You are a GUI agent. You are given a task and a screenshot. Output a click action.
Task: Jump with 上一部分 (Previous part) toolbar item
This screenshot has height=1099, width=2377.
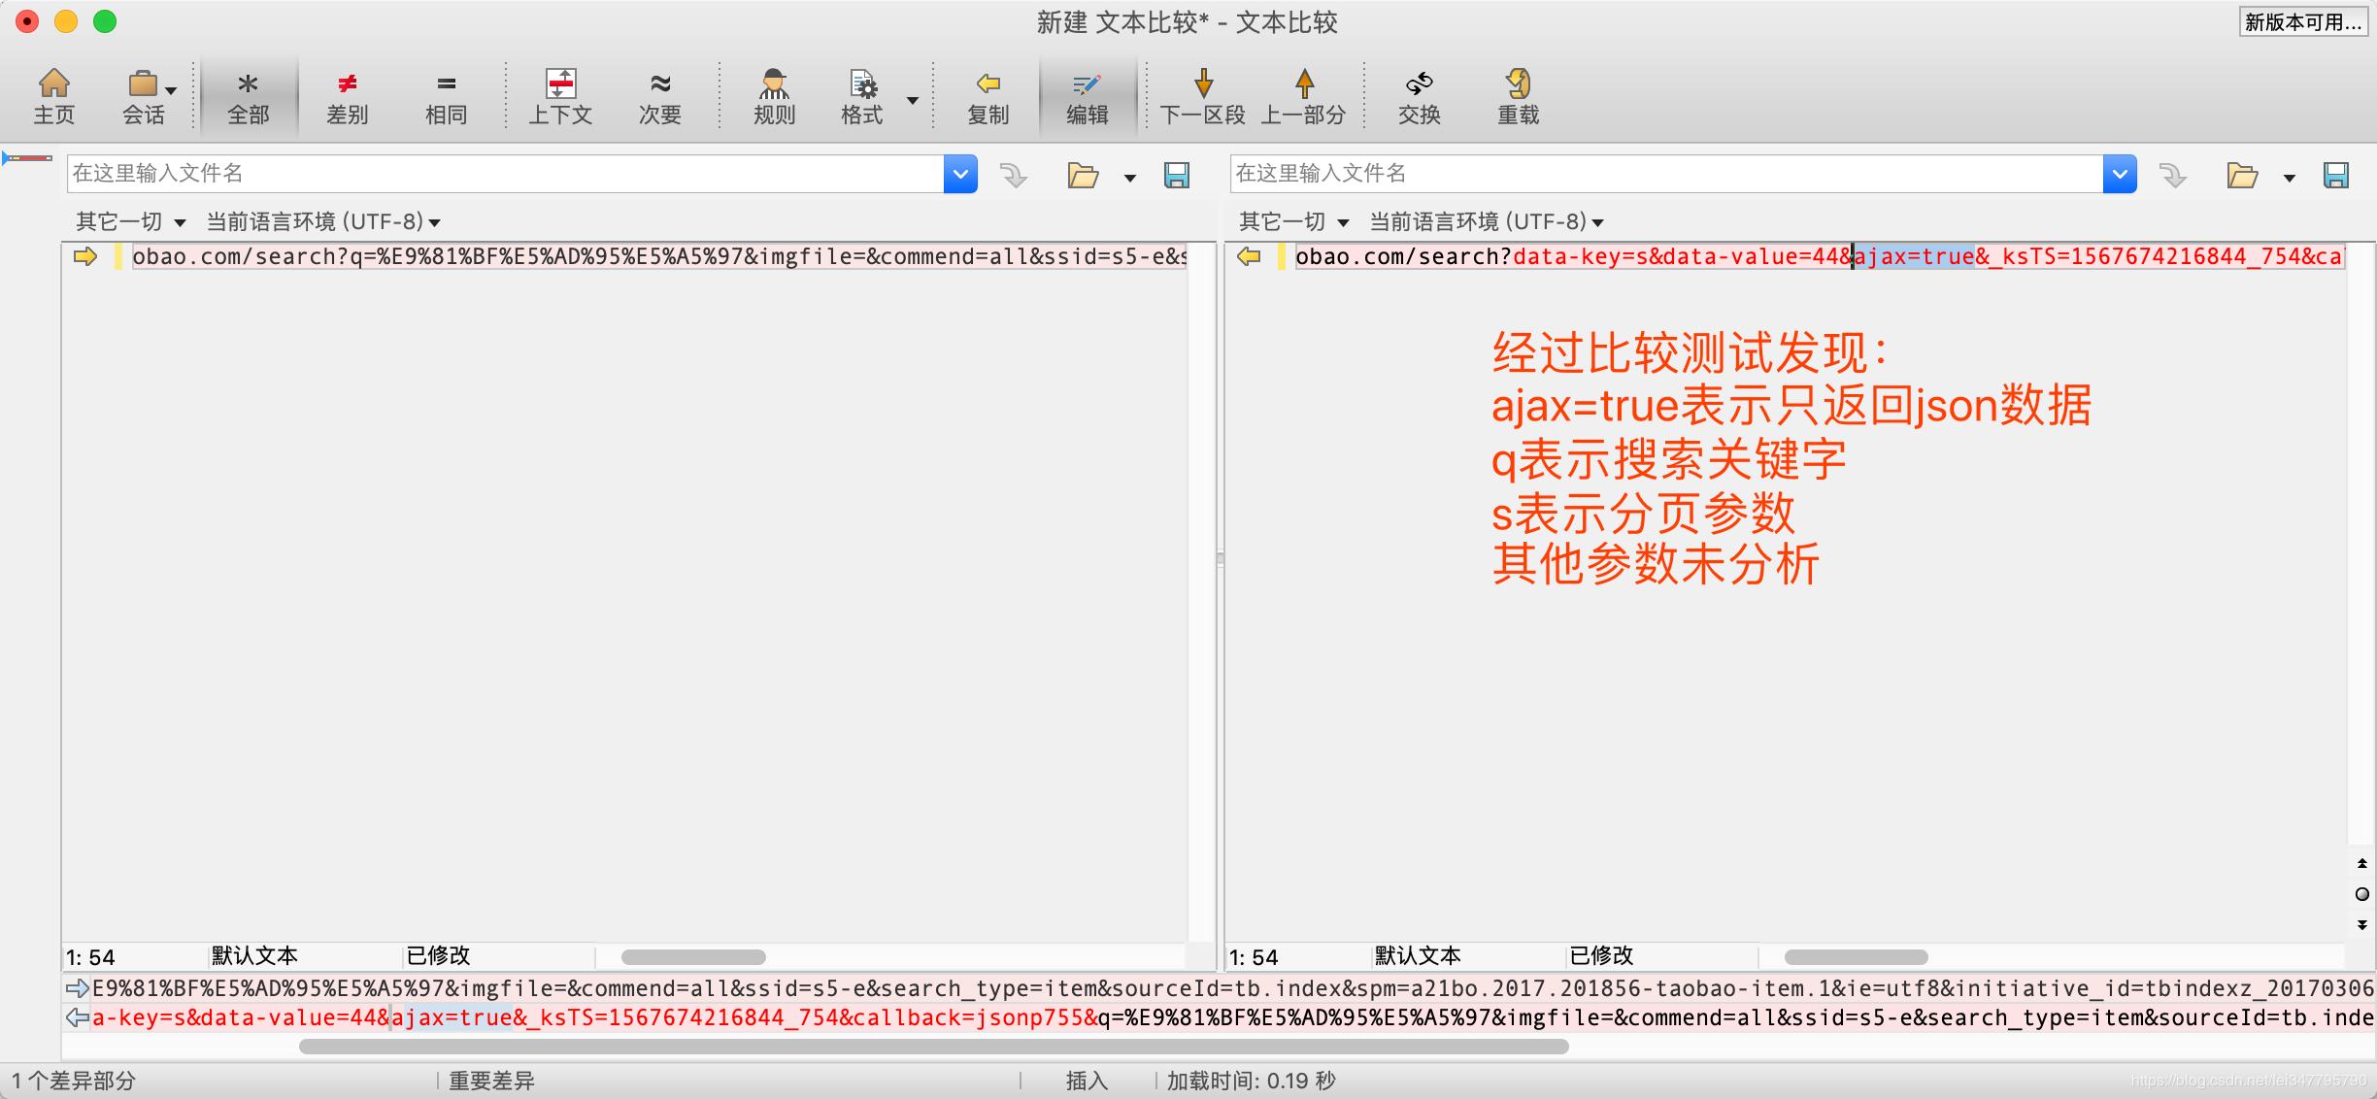[1305, 94]
